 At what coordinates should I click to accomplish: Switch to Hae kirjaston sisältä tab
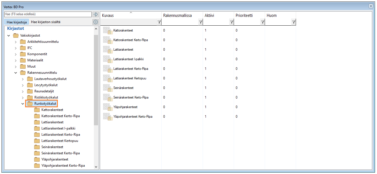pyautogui.click(x=45, y=22)
